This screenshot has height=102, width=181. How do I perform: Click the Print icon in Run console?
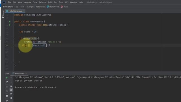pos(11,94)
